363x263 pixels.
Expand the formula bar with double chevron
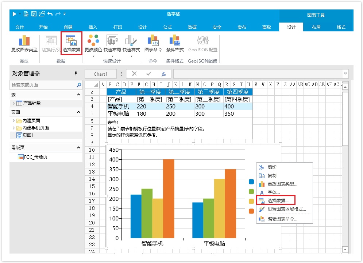(345, 73)
